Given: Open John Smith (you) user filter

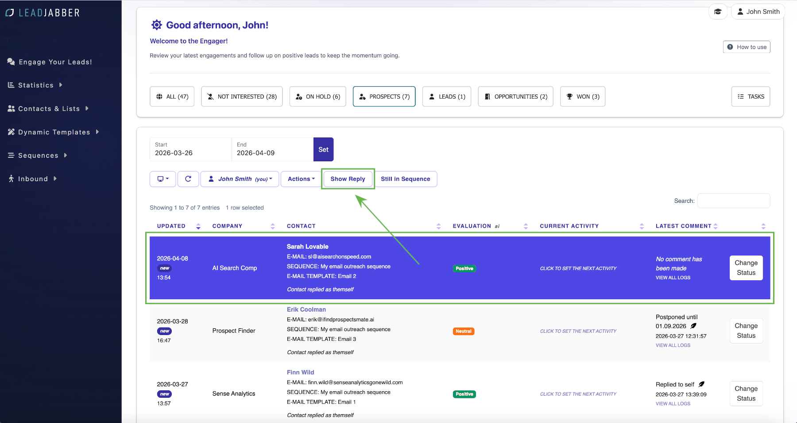Looking at the screenshot, I should coord(240,179).
